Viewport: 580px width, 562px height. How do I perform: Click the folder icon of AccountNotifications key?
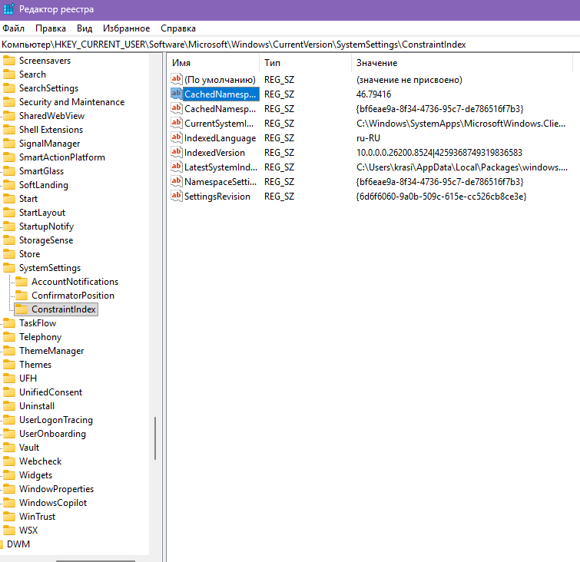click(22, 282)
